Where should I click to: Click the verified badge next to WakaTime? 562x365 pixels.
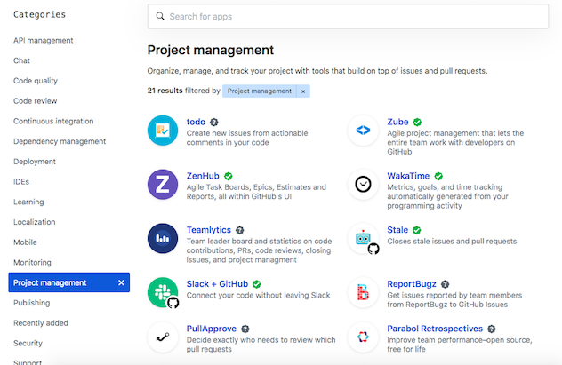click(x=438, y=177)
